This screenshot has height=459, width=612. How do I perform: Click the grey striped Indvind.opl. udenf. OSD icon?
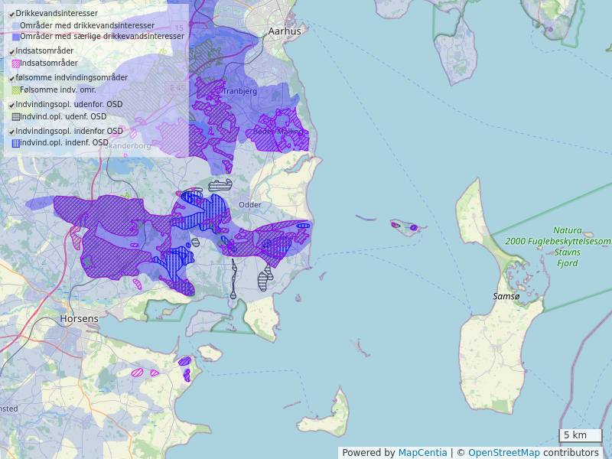coord(16,117)
